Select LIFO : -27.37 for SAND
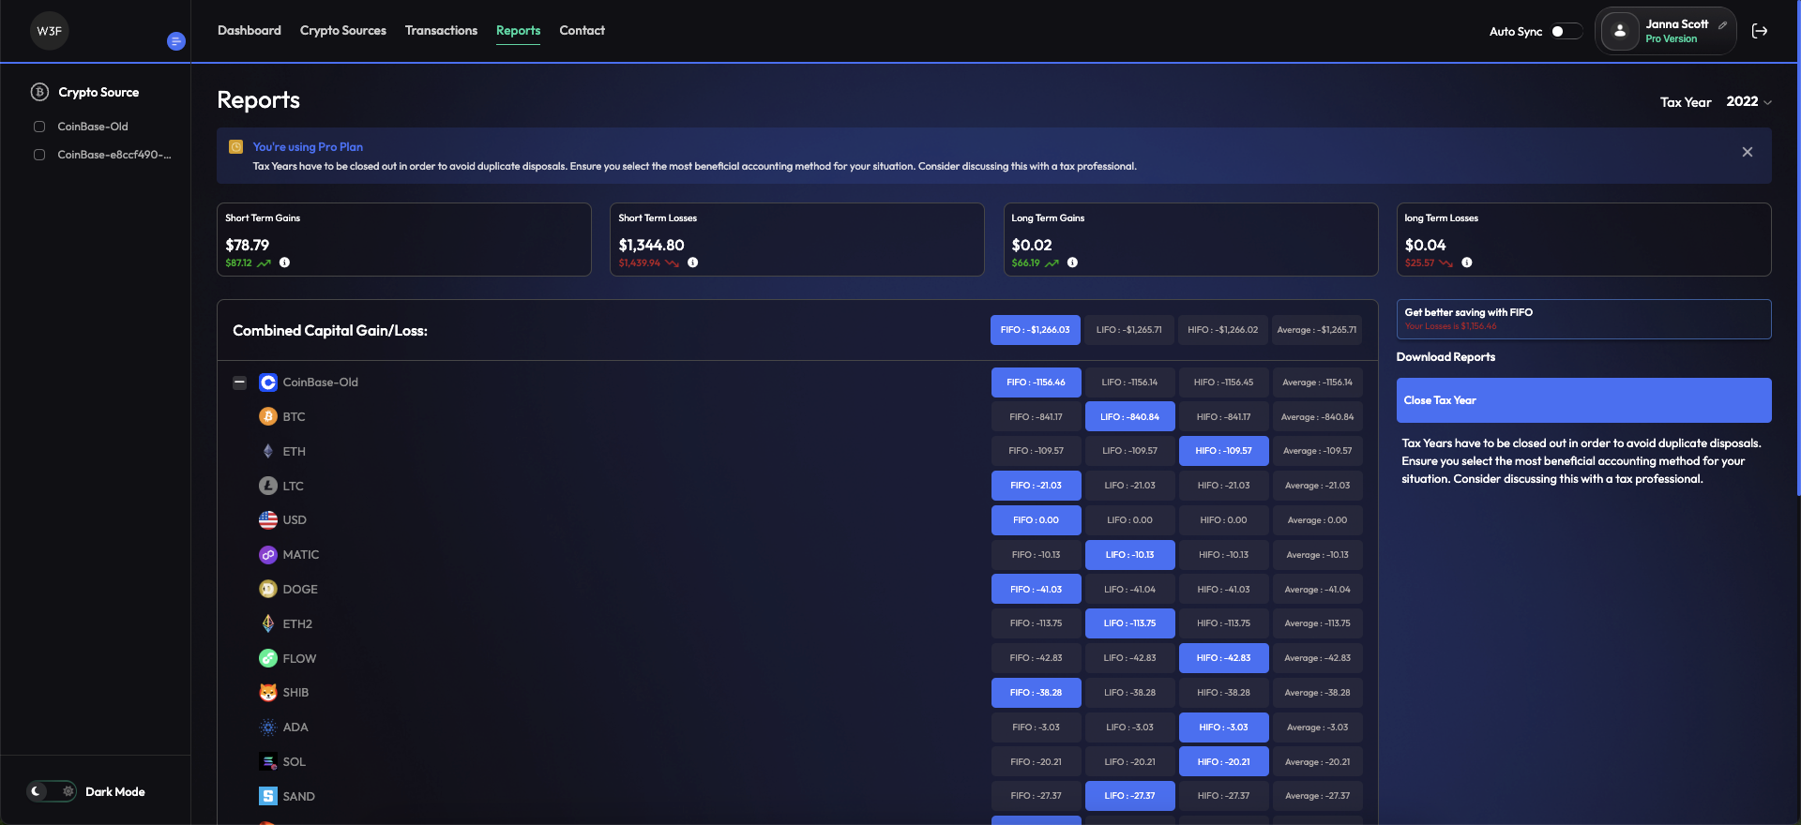This screenshot has width=1801, height=825. coord(1130,796)
